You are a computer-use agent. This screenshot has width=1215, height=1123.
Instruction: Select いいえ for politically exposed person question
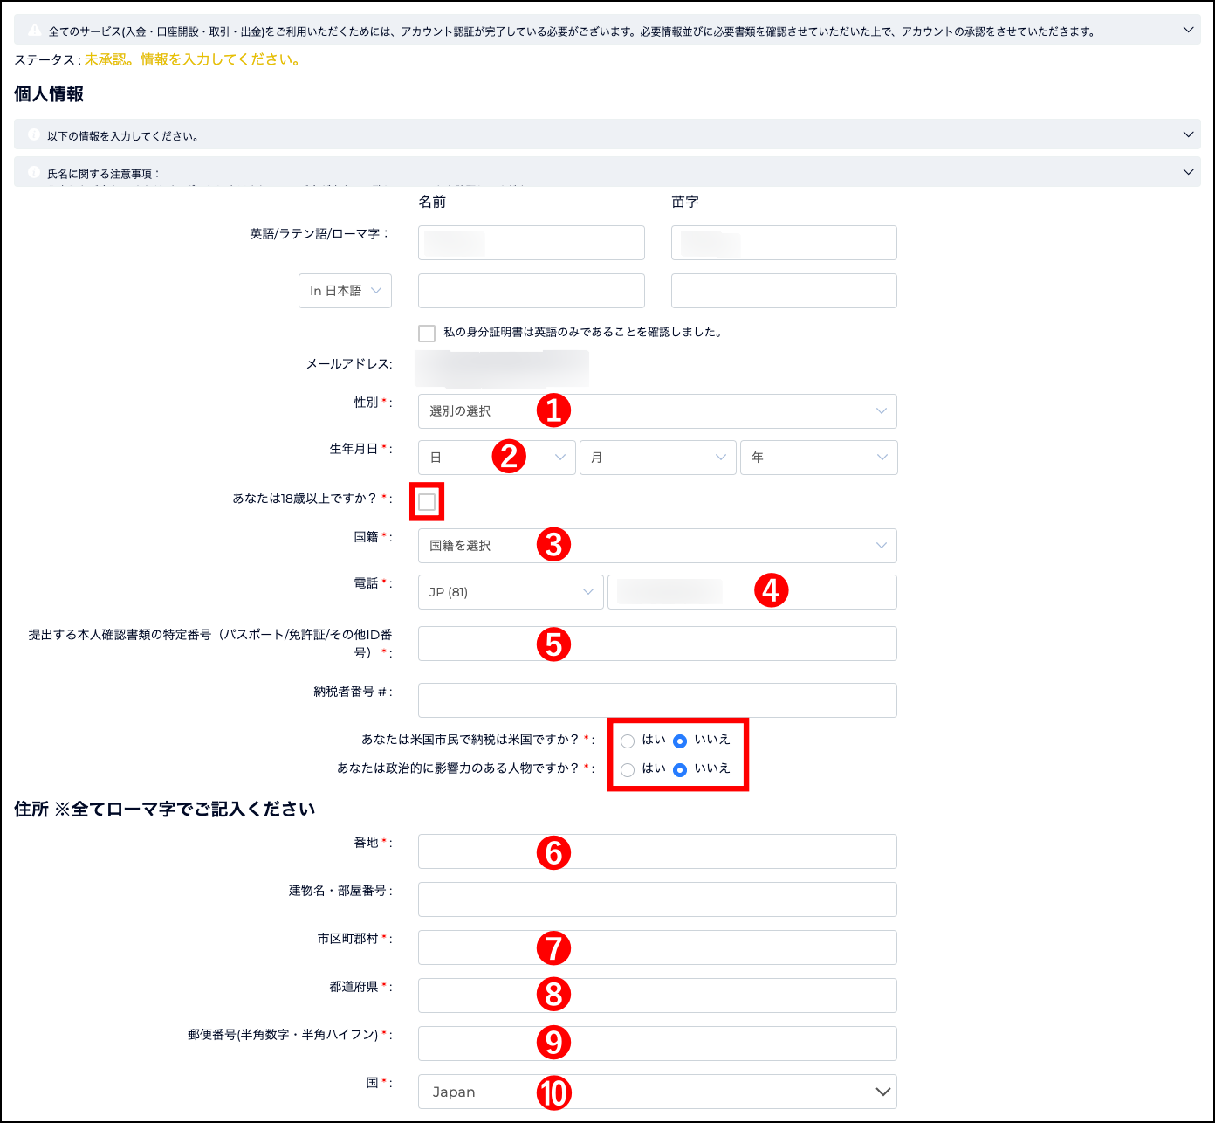[x=680, y=770]
